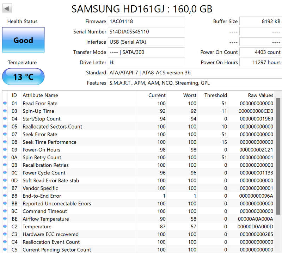The width and height of the screenshot is (282, 253).
Task: Click the SMART attribute list vertical scrollbar
Action: coord(278,156)
